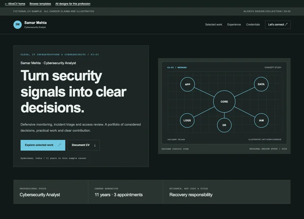Click the Let's connect button
304x219 pixels.
tap(278, 25)
